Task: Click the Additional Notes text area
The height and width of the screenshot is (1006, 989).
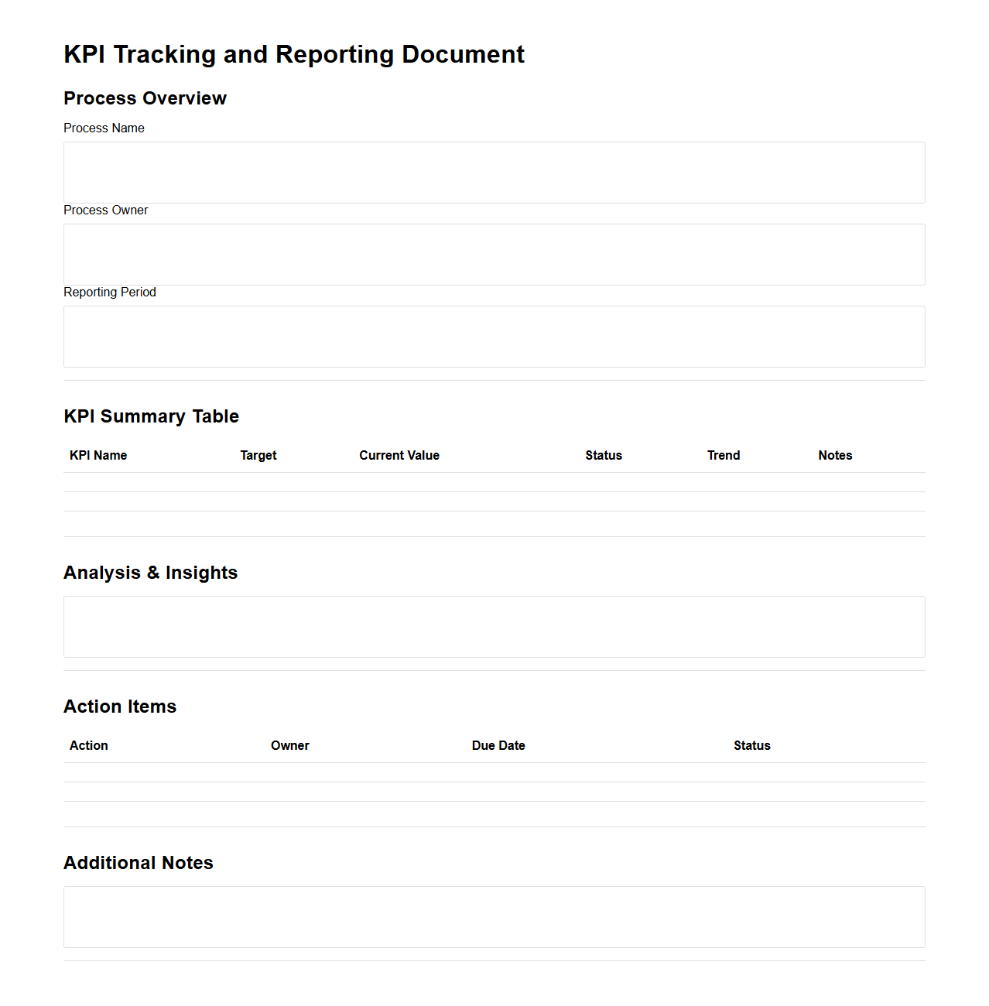Action: coord(494,917)
